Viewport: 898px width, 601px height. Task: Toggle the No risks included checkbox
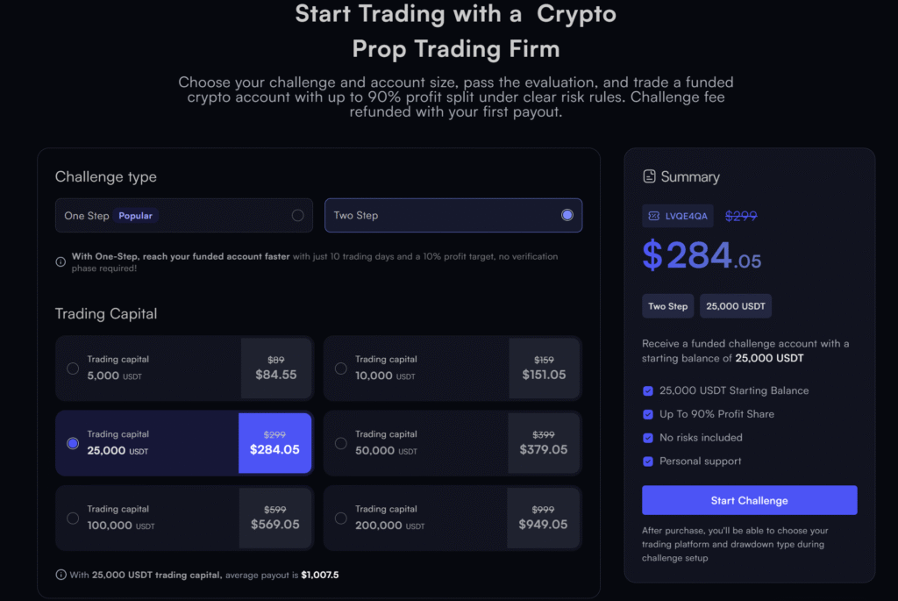tap(647, 438)
